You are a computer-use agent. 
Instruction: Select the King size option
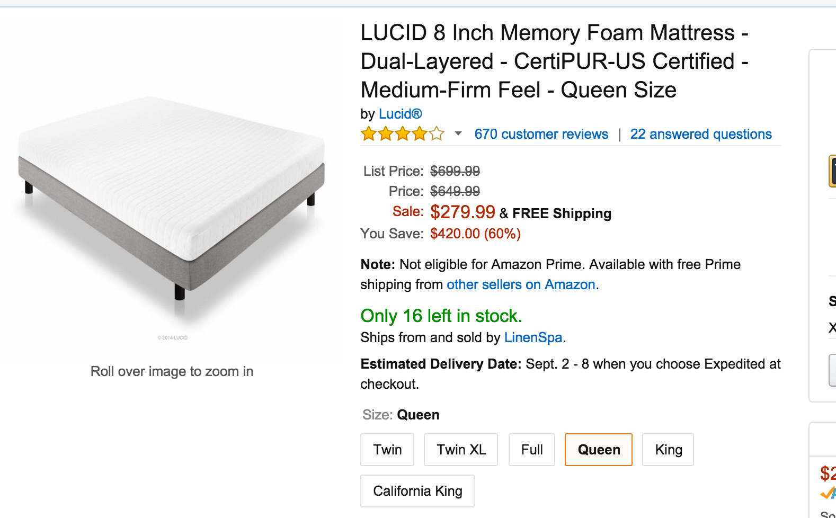point(668,450)
